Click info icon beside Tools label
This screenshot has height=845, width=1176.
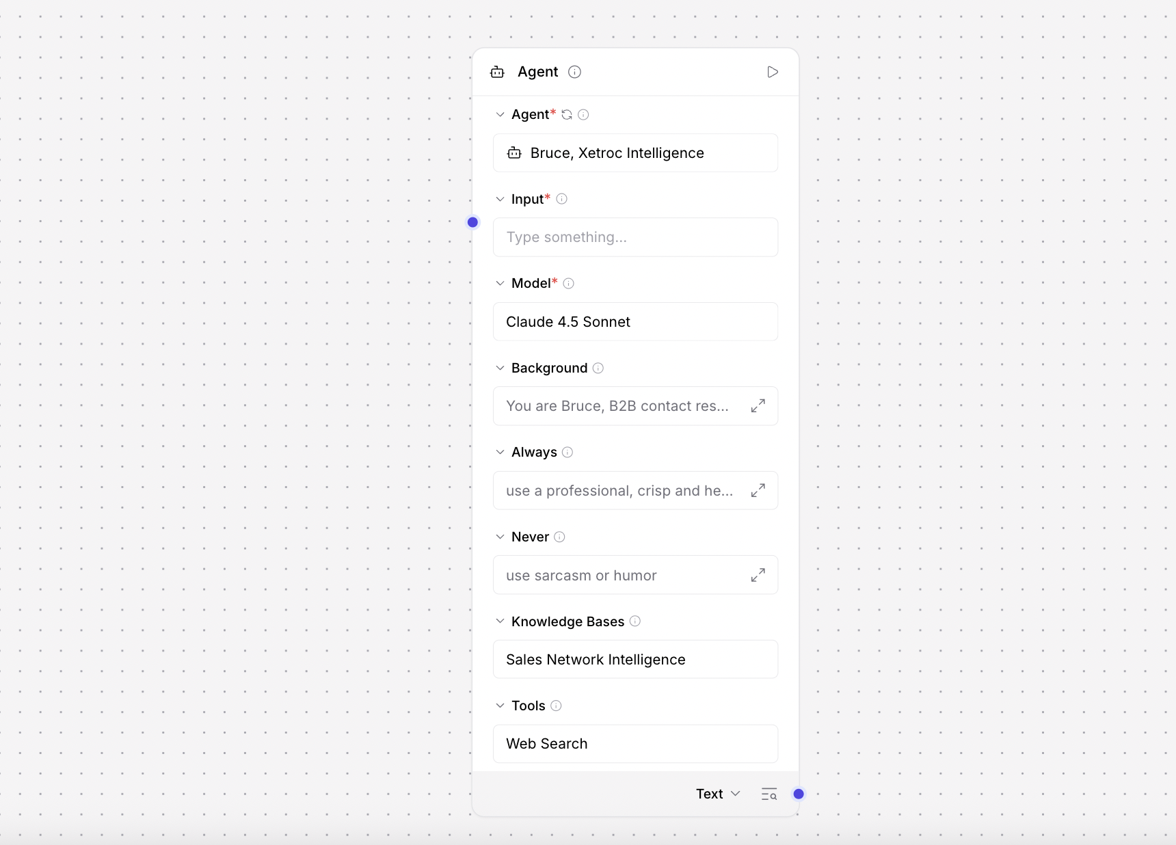point(556,706)
